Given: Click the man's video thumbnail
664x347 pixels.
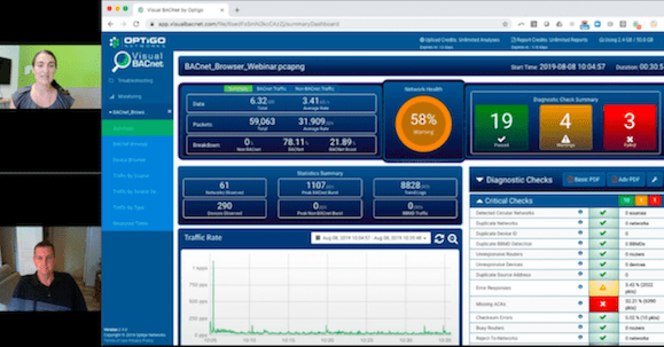Looking at the screenshot, I should (x=51, y=269).
